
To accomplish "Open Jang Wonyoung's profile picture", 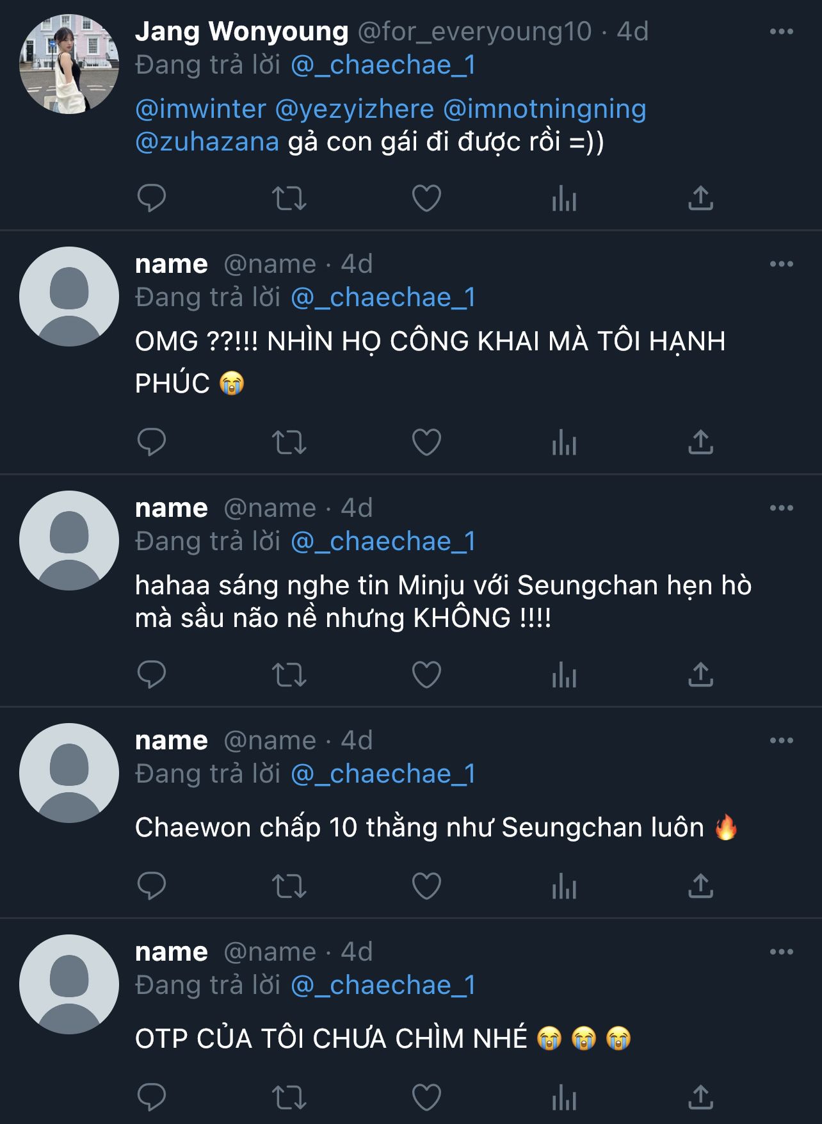I will coord(69,64).
